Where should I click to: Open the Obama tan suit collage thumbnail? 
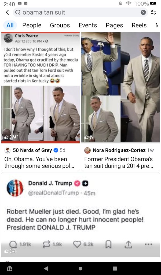tap(120, 87)
